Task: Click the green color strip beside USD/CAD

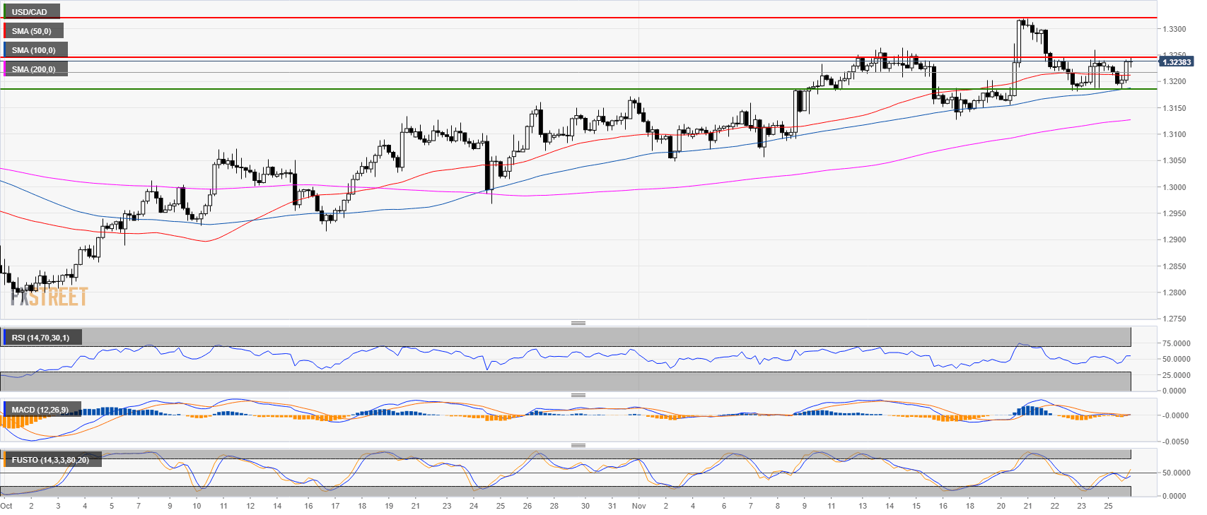Action: tap(4, 12)
